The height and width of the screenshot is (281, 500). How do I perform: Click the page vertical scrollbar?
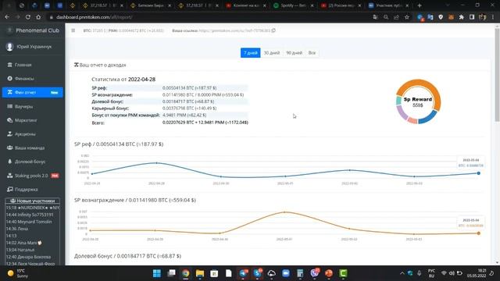[497, 75]
